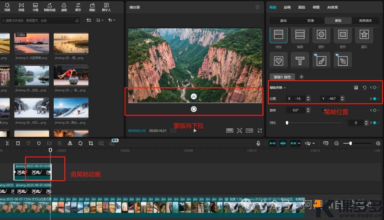
Task: Add a new mask with plus button
Action: [302, 77]
